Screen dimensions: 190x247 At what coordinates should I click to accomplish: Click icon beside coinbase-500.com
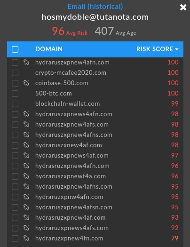pyautogui.click(x=26, y=83)
